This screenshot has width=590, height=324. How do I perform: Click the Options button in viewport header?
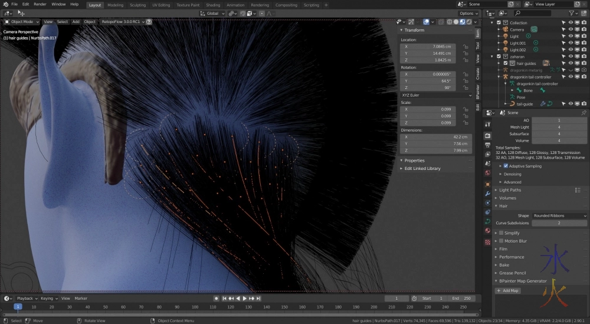[x=468, y=14]
